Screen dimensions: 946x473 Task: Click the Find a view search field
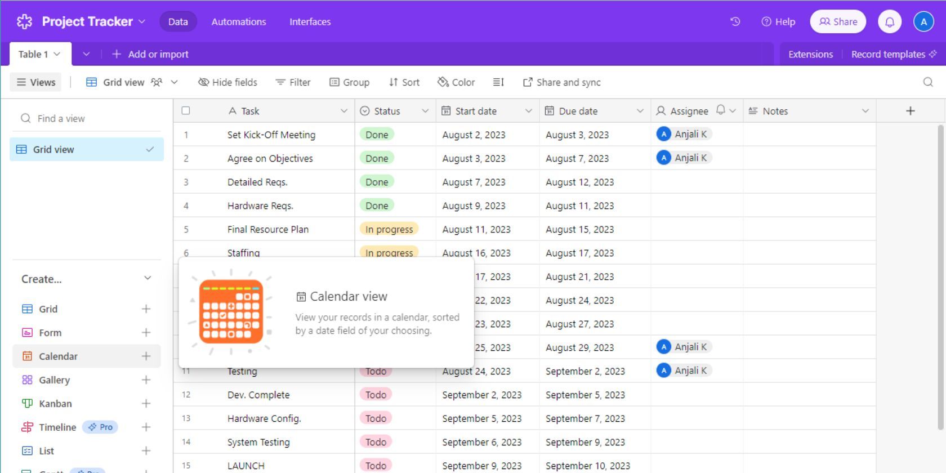[x=87, y=118]
